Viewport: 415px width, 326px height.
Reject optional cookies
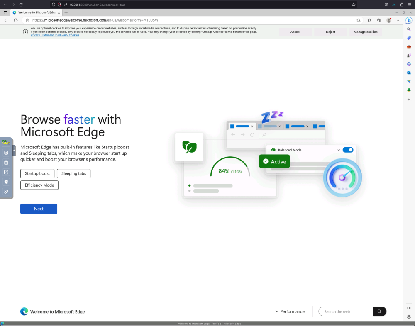click(330, 32)
